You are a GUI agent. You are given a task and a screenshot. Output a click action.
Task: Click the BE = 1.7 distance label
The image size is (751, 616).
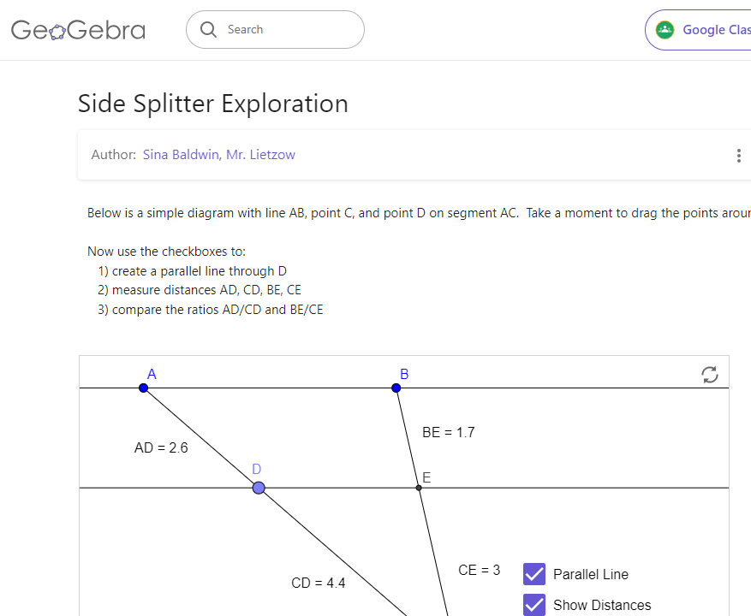[448, 433]
